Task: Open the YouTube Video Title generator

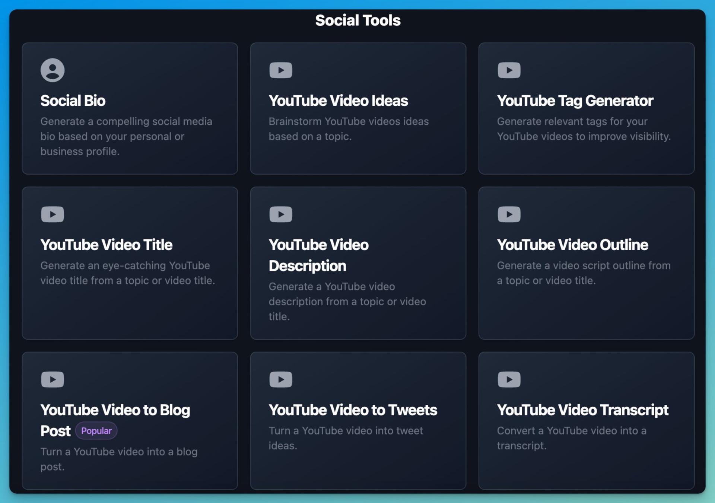Action: tap(130, 262)
